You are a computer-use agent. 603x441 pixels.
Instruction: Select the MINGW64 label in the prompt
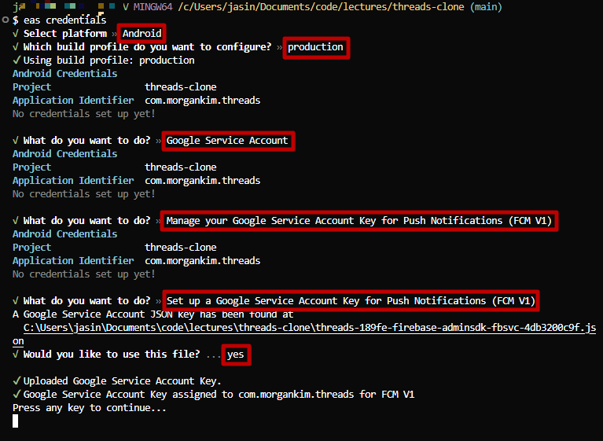[153, 7]
